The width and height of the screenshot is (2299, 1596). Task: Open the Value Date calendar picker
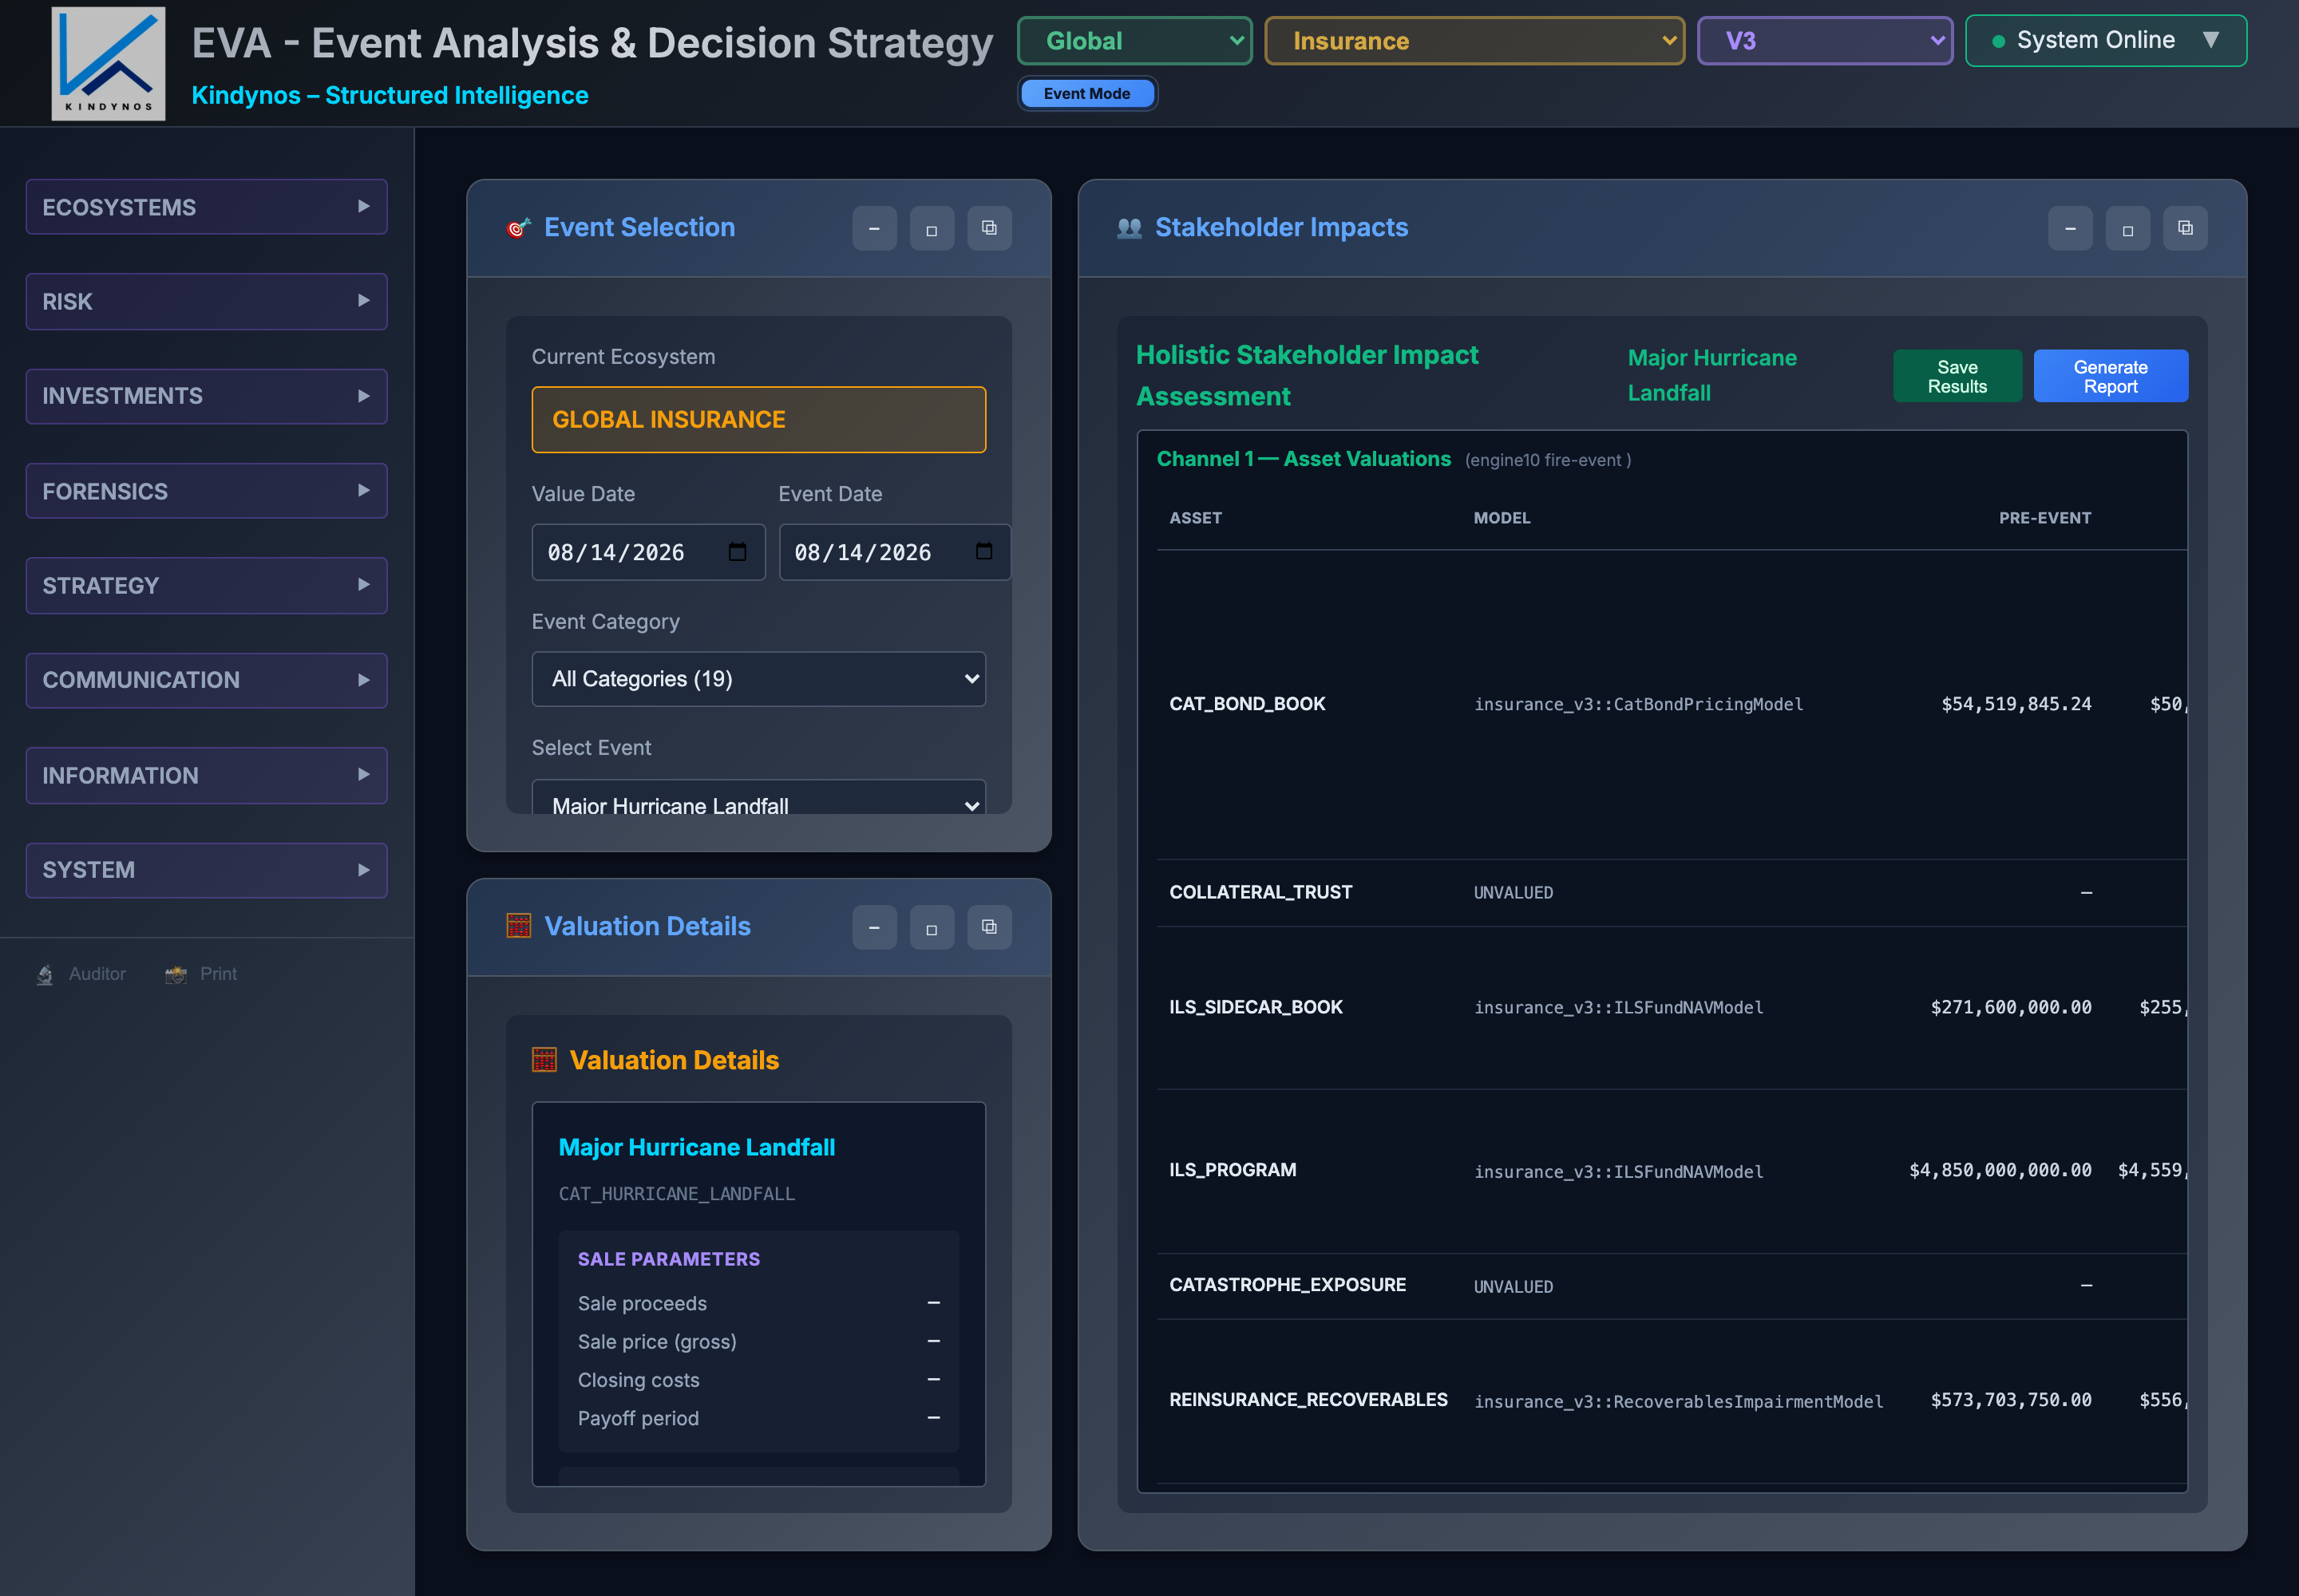(x=738, y=552)
